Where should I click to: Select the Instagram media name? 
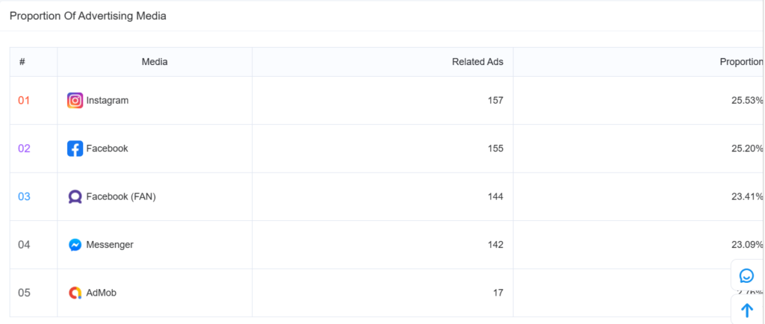click(x=108, y=100)
